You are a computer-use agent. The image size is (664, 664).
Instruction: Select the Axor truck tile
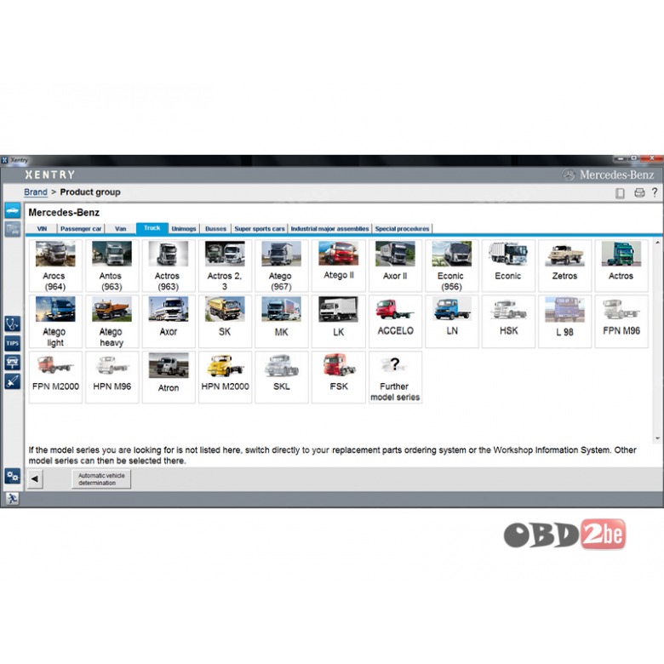[169, 322]
